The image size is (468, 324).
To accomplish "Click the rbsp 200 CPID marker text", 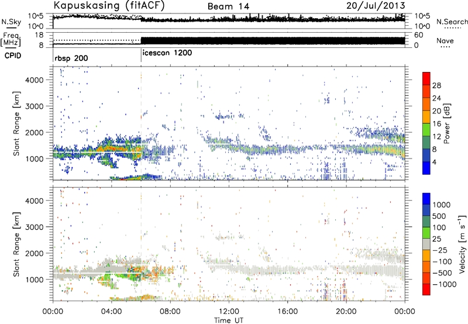I will point(71,58).
